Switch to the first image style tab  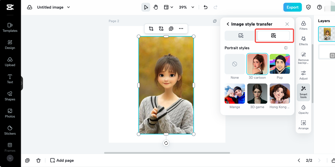241,36
